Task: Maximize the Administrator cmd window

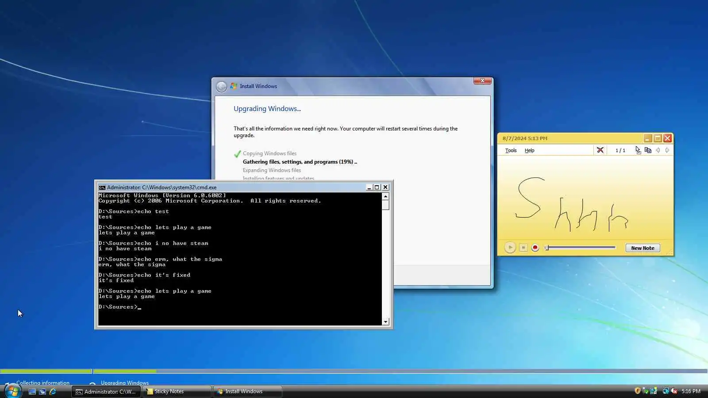Action: click(377, 188)
